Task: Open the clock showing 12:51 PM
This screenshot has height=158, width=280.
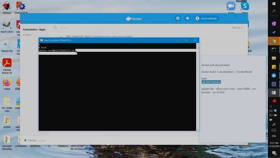Action: point(274,144)
